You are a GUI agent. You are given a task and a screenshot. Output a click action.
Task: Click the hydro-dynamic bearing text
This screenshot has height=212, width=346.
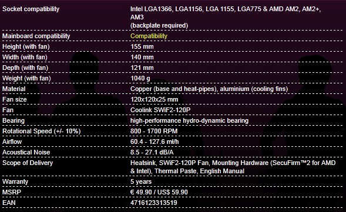(189, 120)
